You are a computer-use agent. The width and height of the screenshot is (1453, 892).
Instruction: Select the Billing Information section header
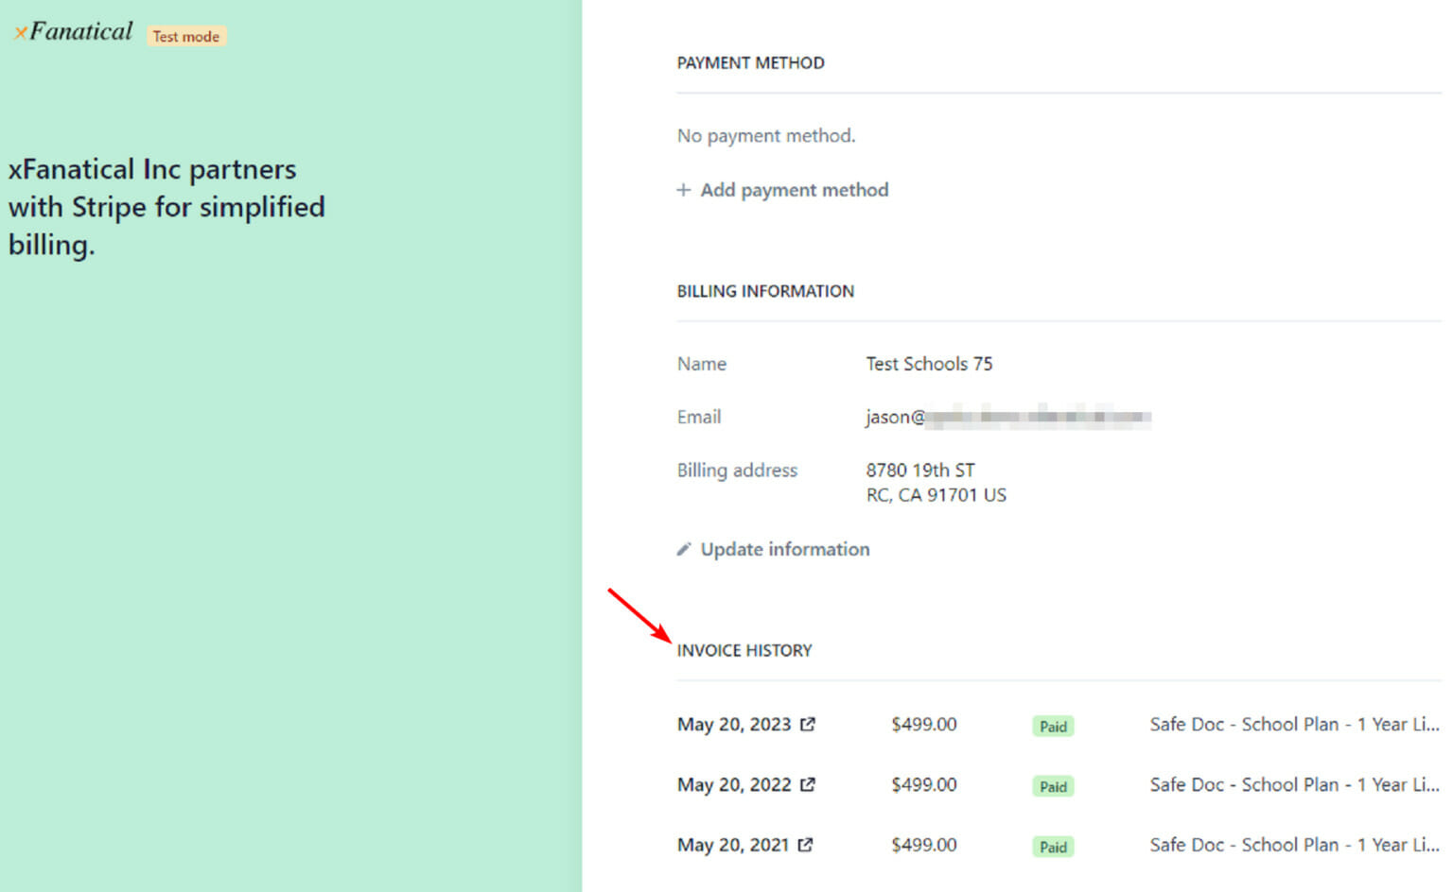coord(765,291)
